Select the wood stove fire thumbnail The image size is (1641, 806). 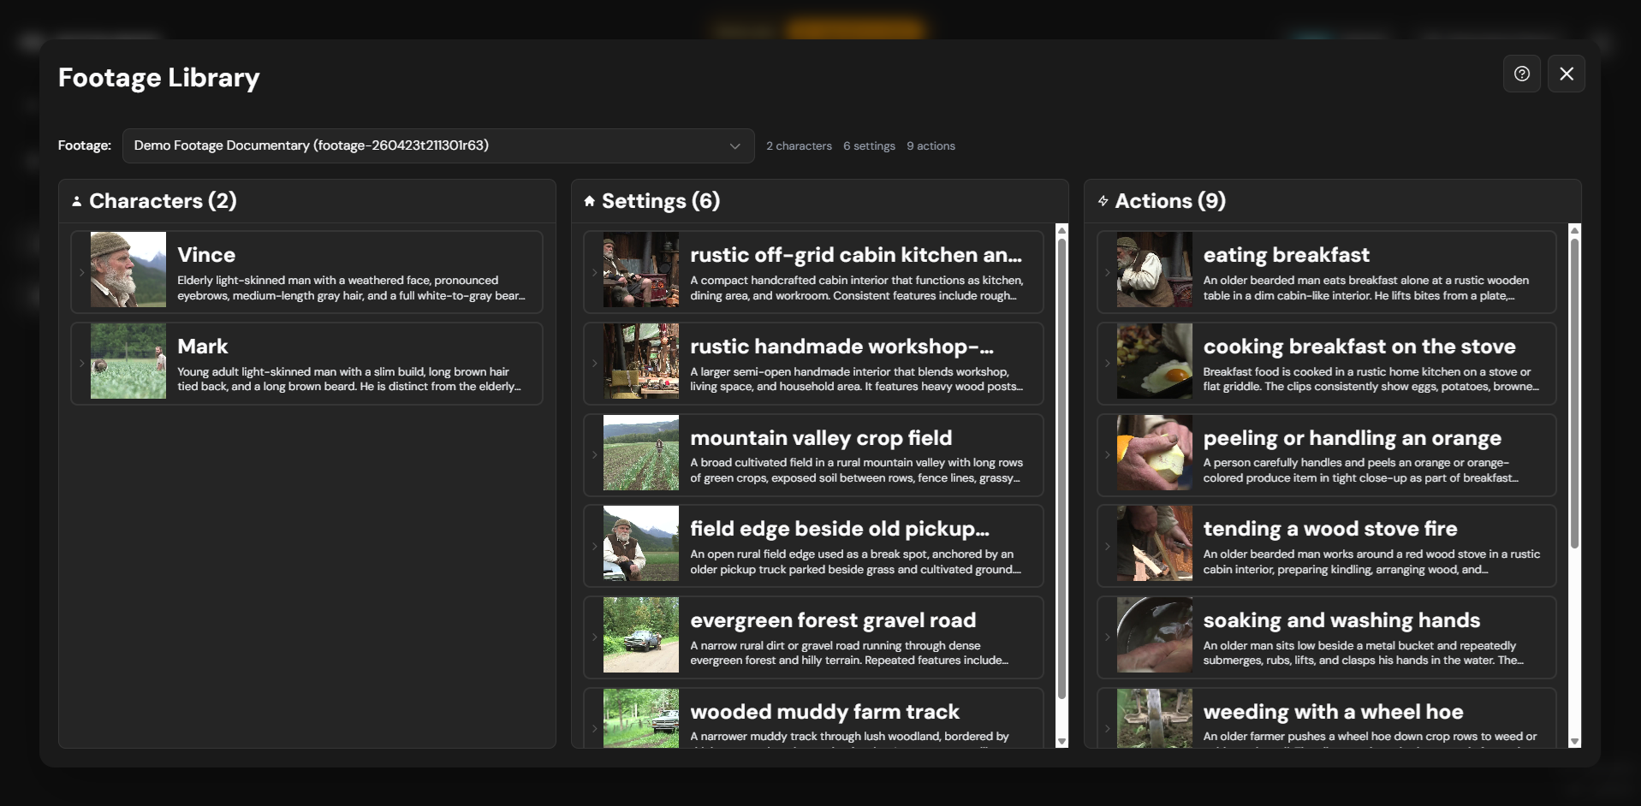point(1154,543)
